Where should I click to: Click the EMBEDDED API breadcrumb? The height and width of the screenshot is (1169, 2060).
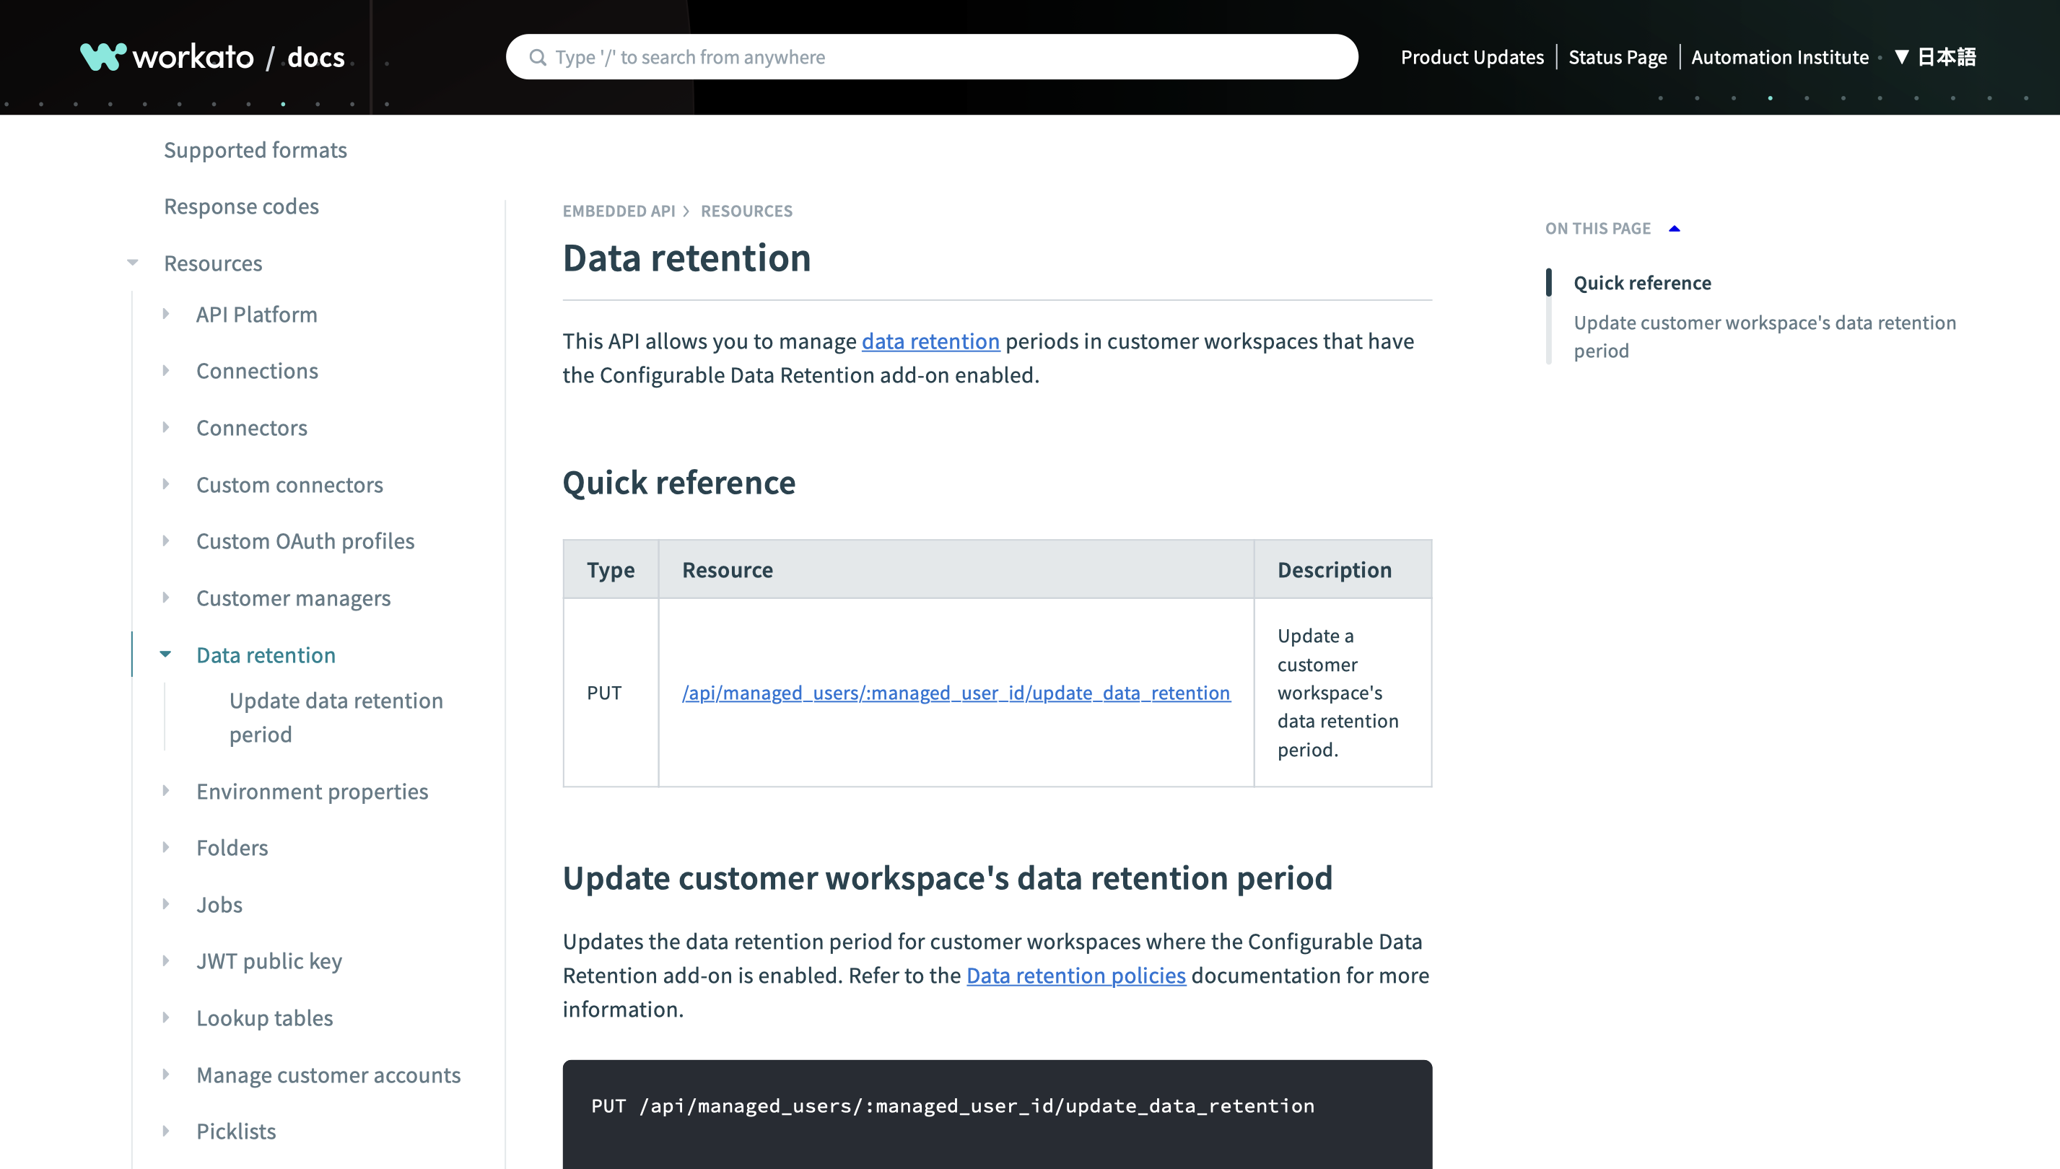[619, 211]
